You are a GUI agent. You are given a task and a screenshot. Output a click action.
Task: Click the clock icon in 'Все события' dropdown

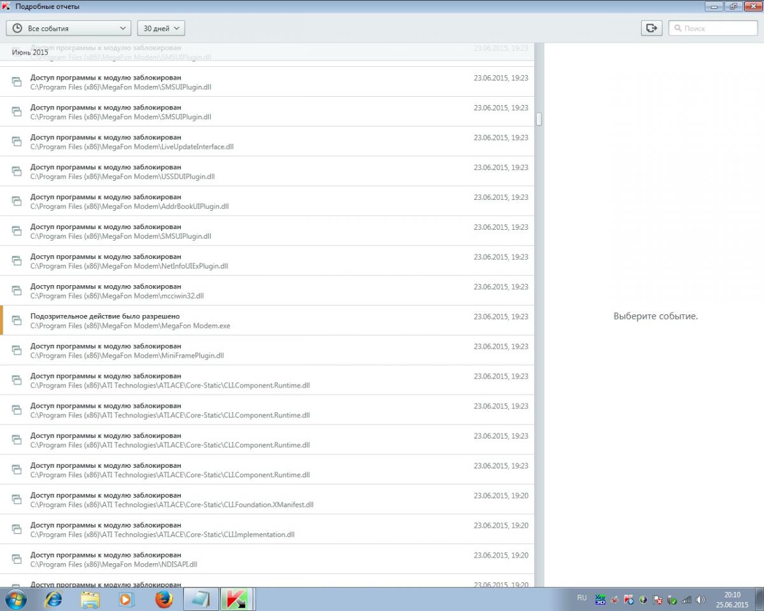click(x=17, y=28)
